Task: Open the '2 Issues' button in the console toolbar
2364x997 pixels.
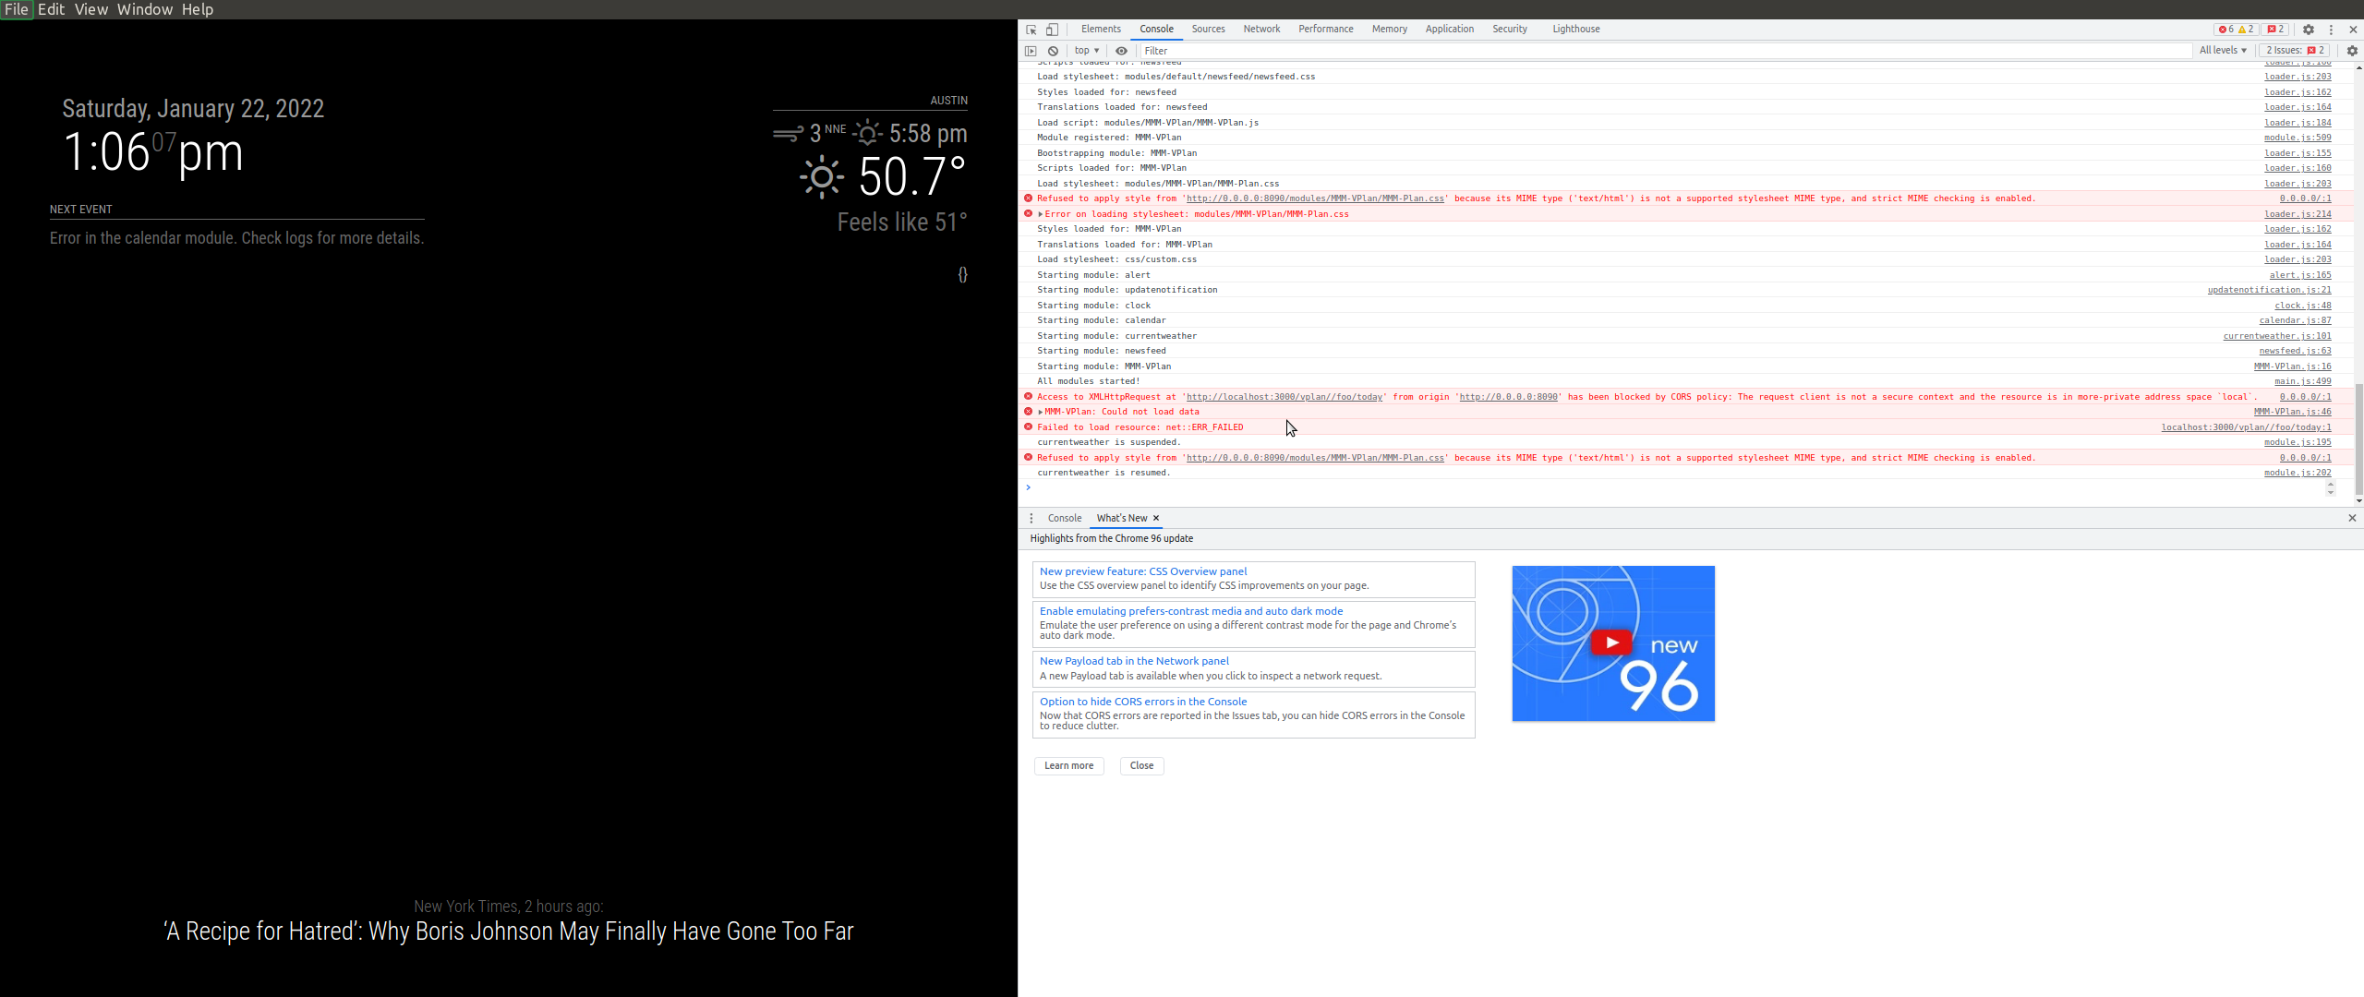Action: click(2295, 51)
